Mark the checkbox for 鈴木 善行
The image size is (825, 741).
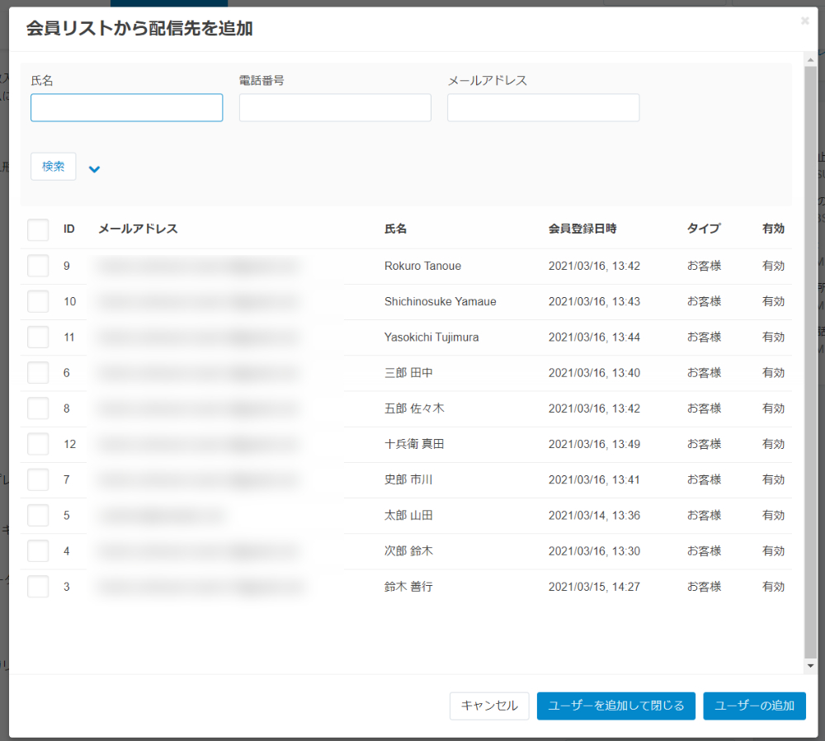(x=38, y=586)
